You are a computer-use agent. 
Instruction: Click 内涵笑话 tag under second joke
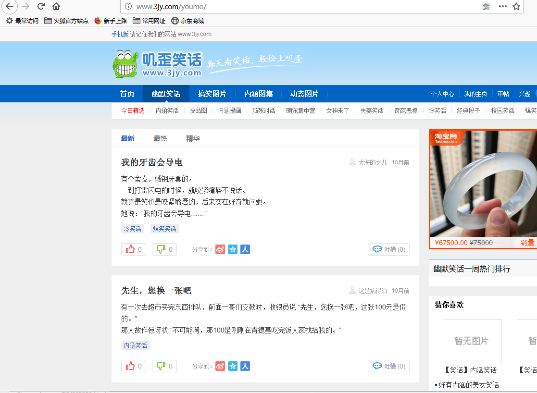click(135, 345)
